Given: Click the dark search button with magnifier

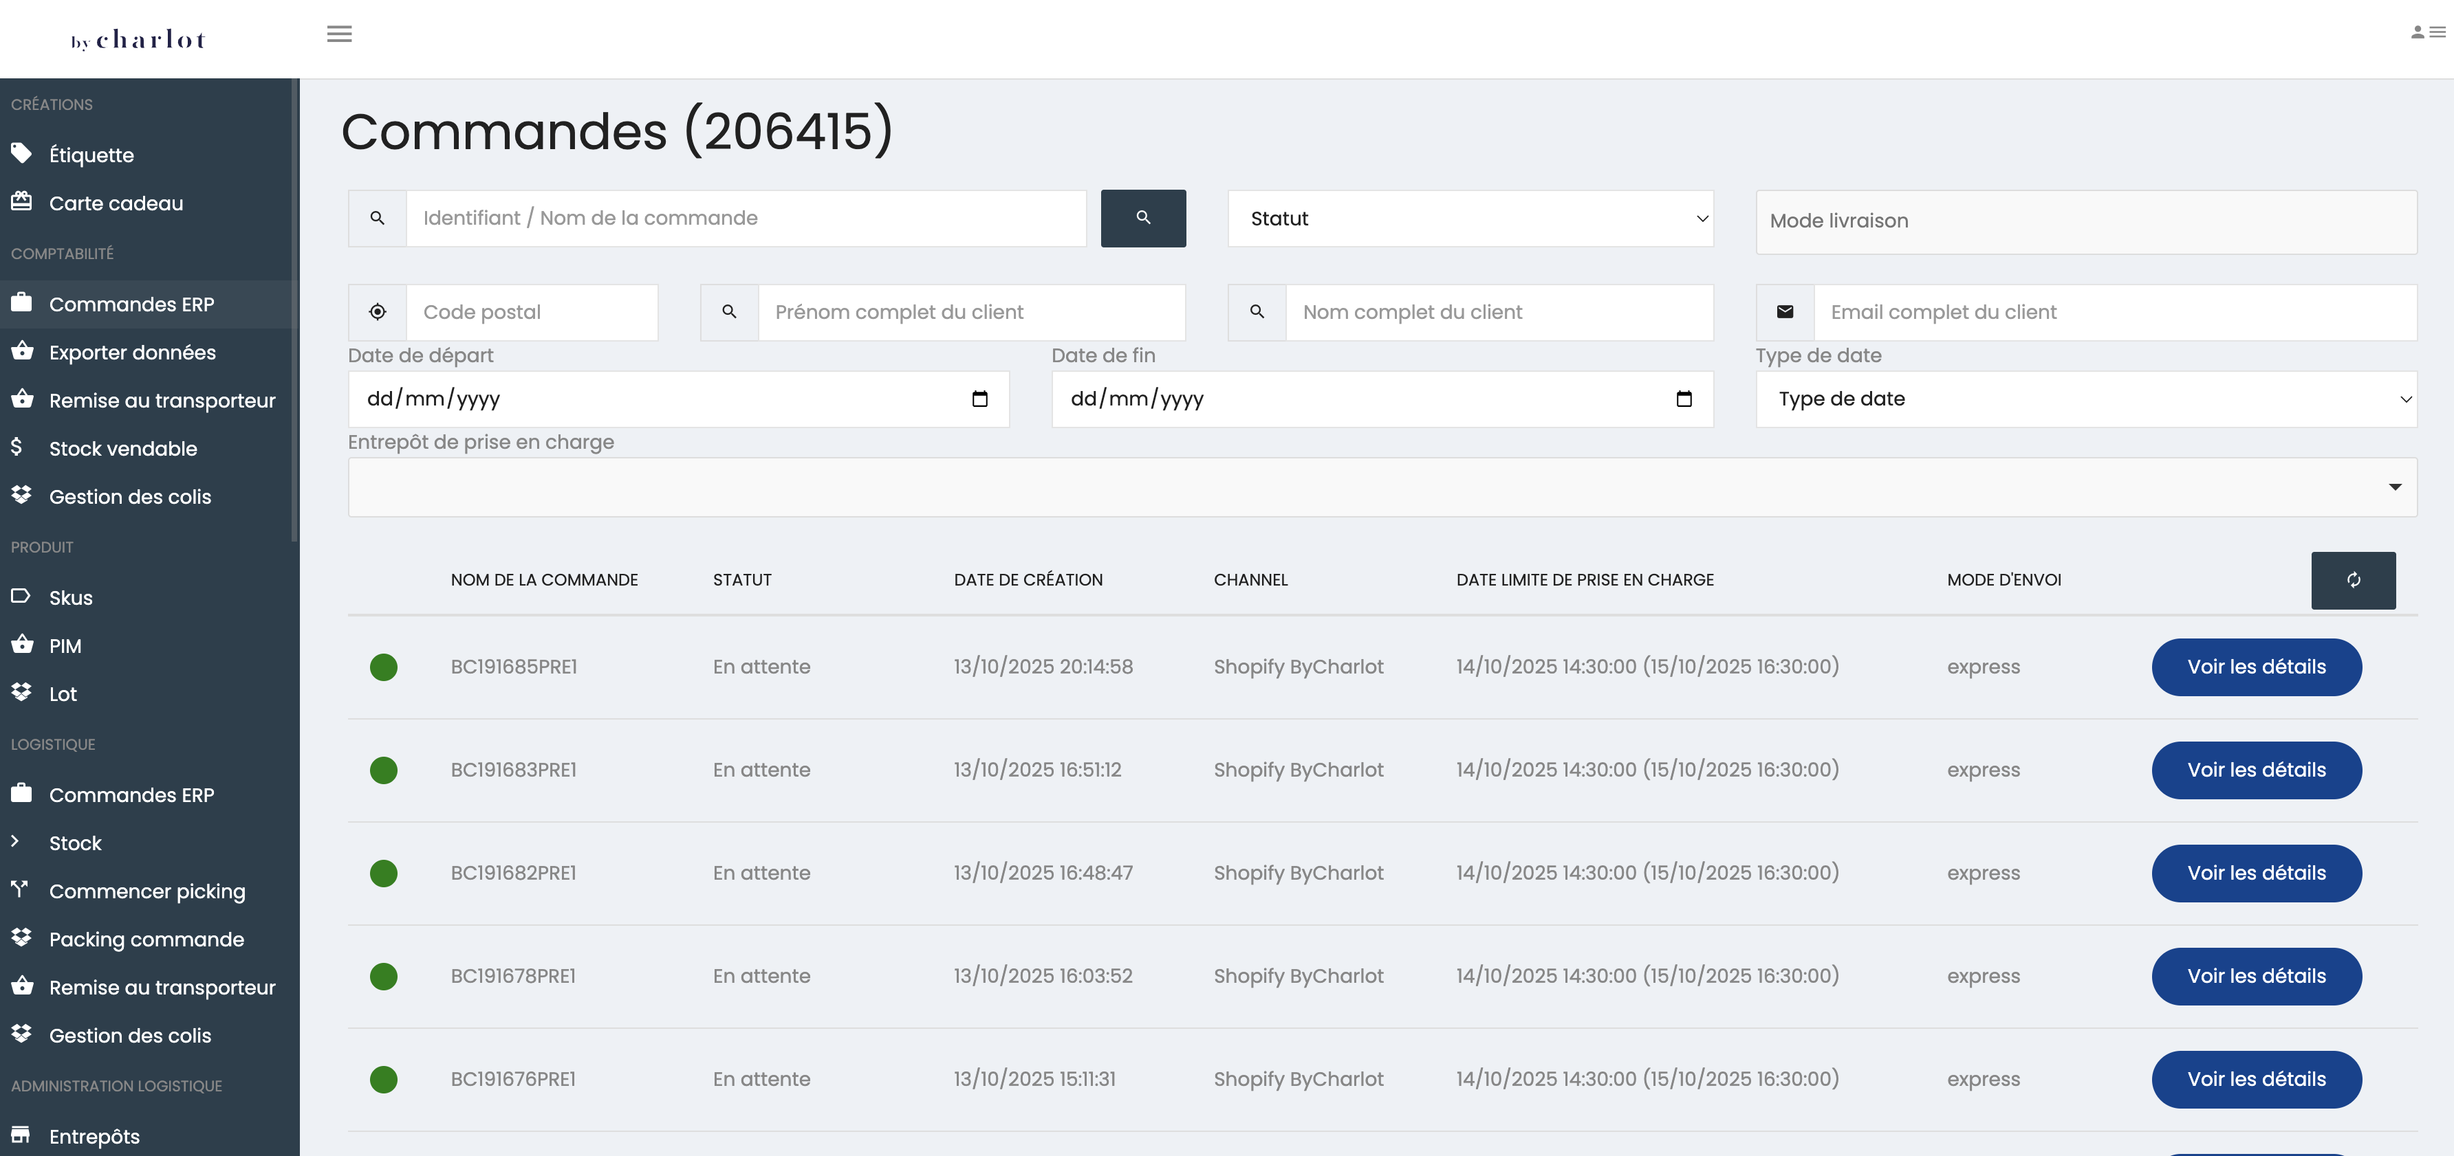Looking at the screenshot, I should point(1142,218).
